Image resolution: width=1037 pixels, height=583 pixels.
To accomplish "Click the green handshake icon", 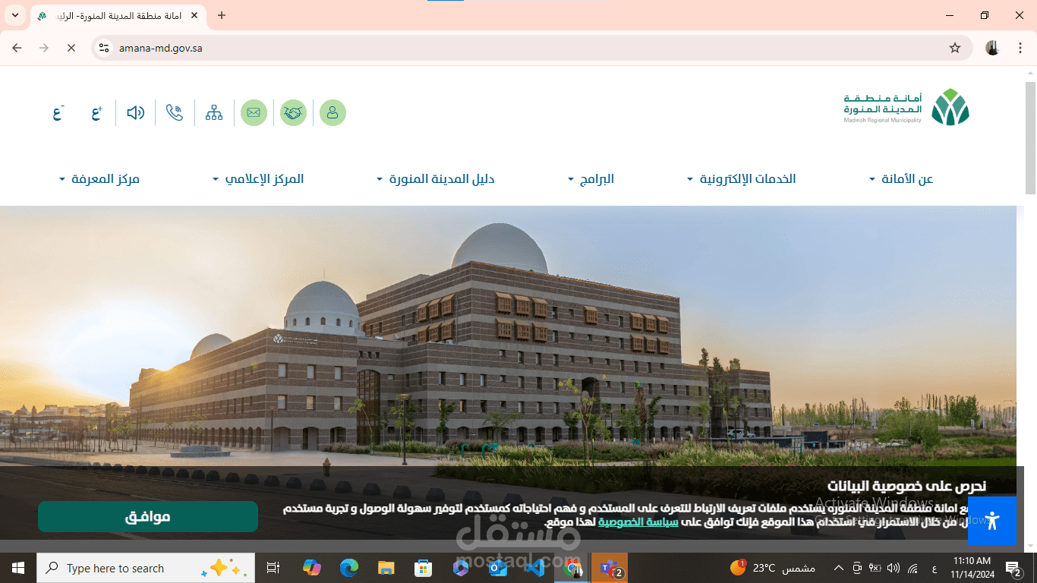I will click(x=293, y=113).
